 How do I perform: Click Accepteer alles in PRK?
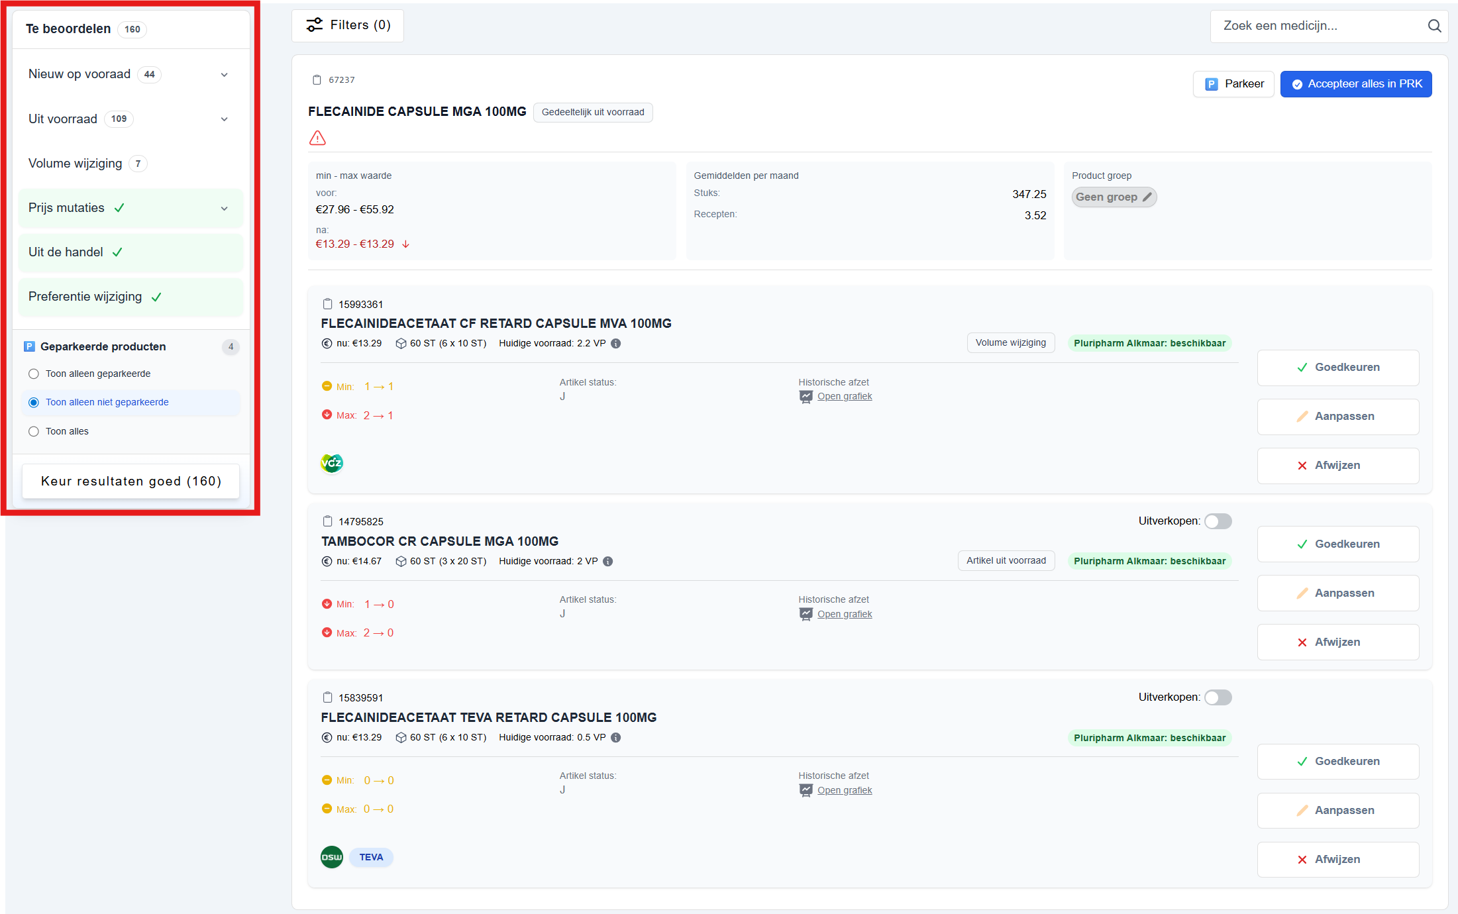1356,84
